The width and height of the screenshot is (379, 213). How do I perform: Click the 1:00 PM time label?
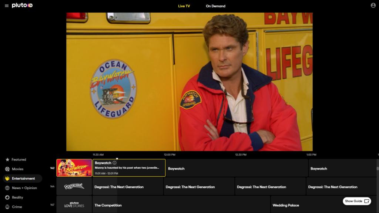coord(311,155)
